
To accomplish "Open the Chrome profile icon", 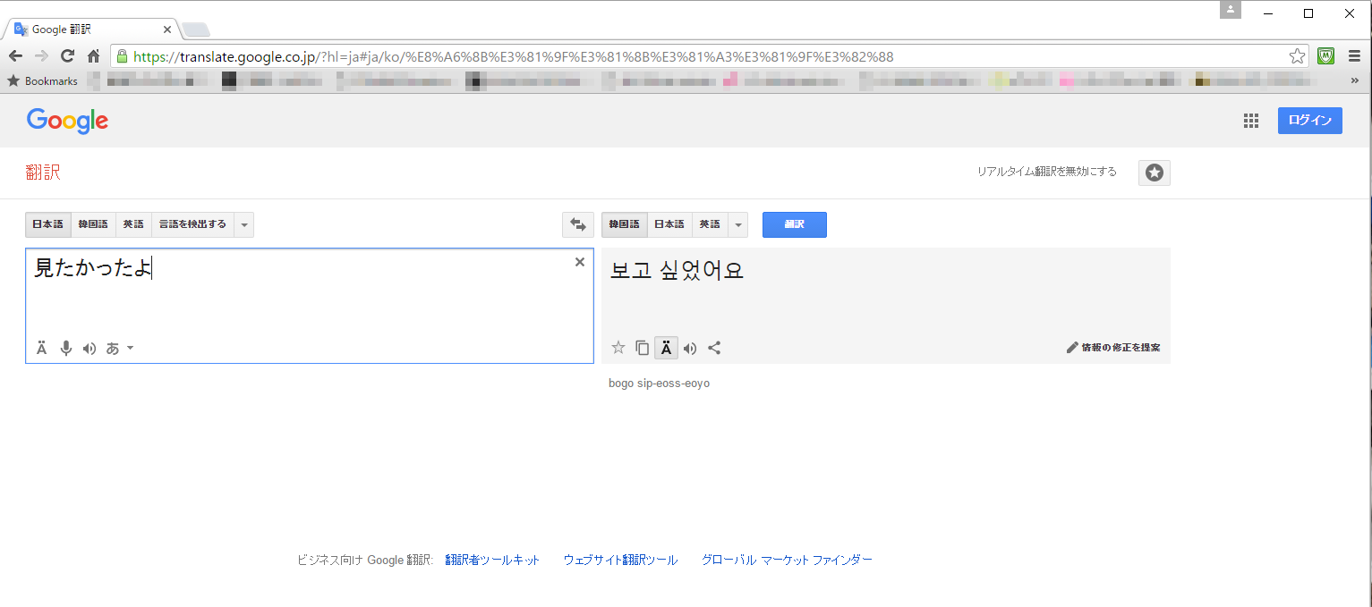I will click(1231, 10).
